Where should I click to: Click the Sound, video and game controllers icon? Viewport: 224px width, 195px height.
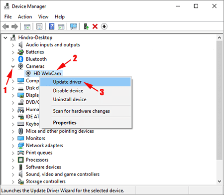point(20,174)
